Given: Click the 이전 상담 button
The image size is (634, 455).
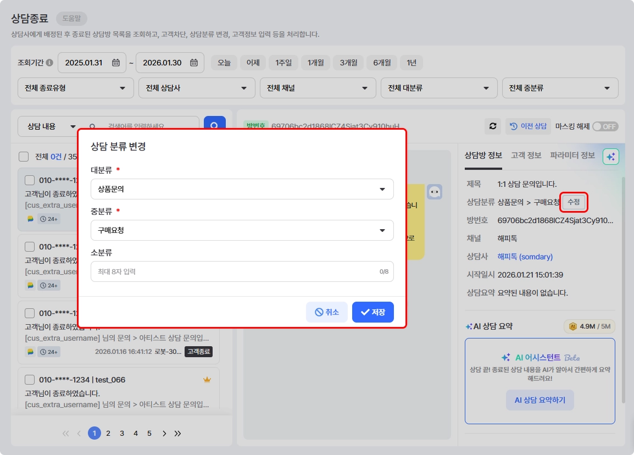Looking at the screenshot, I should (528, 126).
